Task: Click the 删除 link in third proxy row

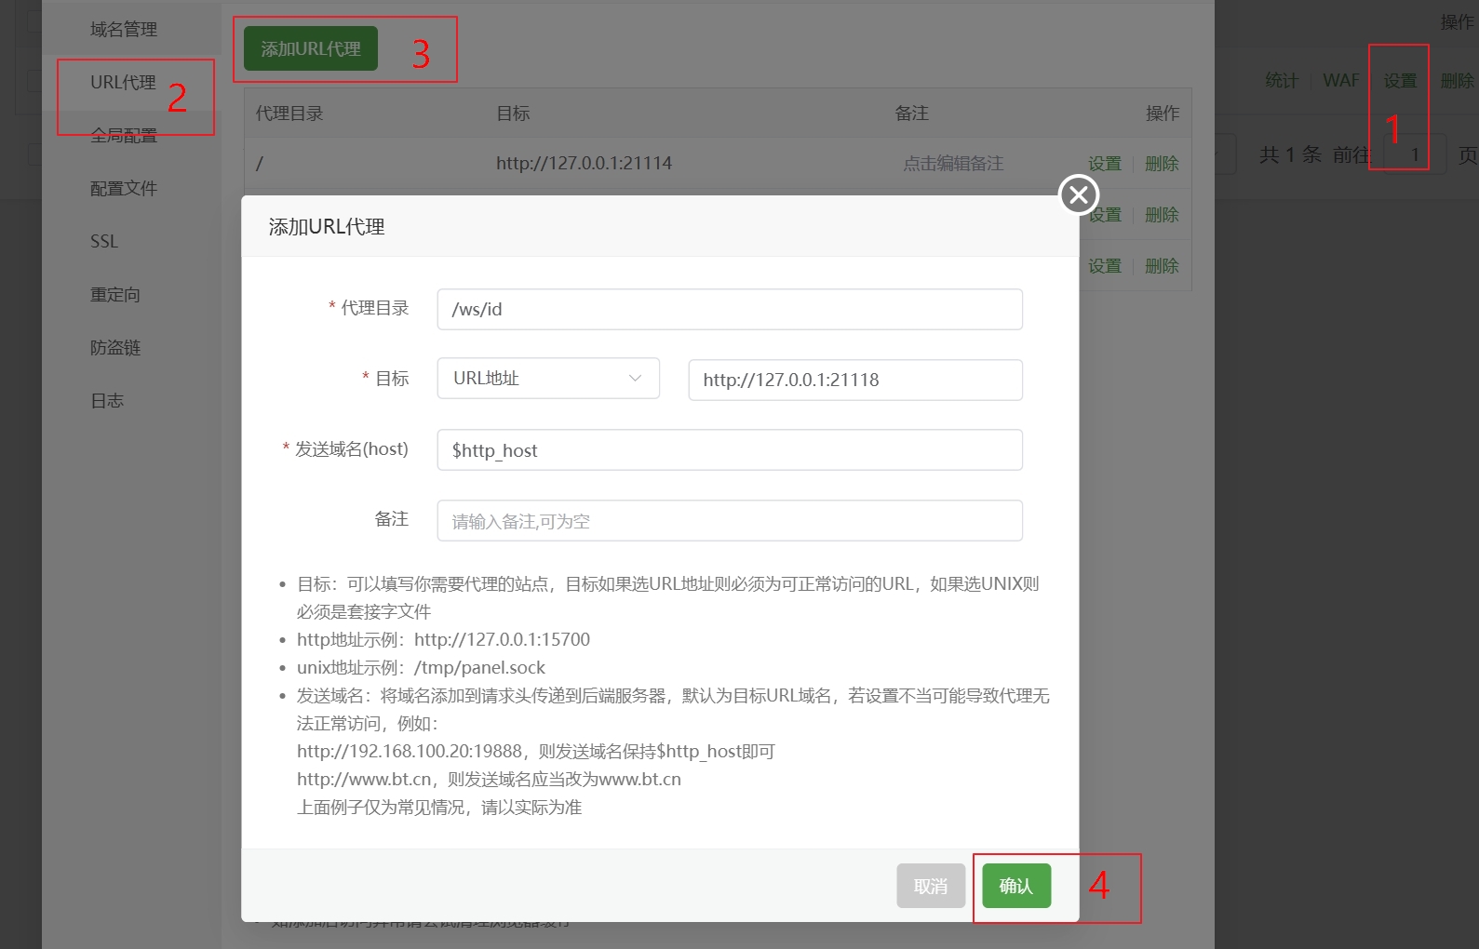Action: tap(1162, 266)
